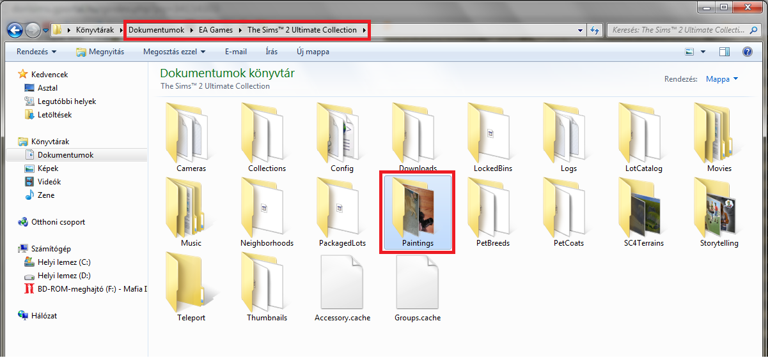Click the Back navigation arrow
Screen dimensions: 768x358
click(x=15, y=29)
